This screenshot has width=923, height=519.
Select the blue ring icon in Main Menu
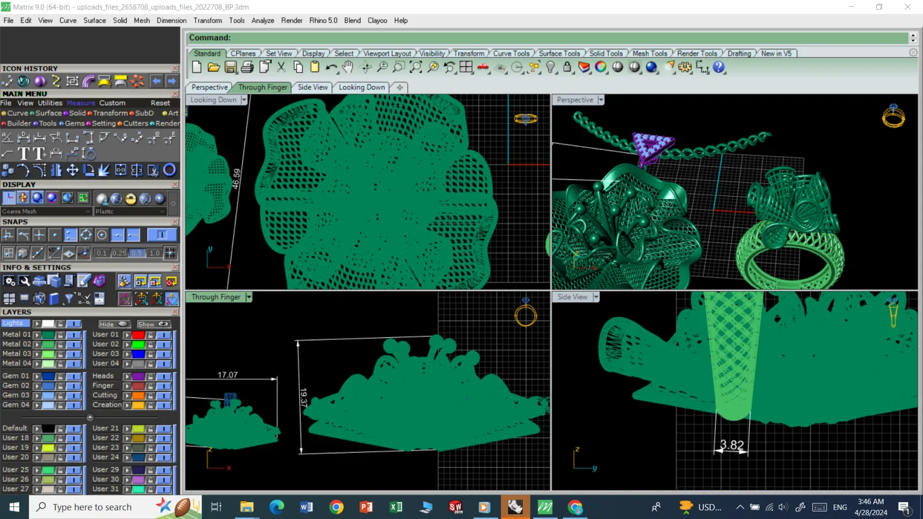[x=170, y=170]
